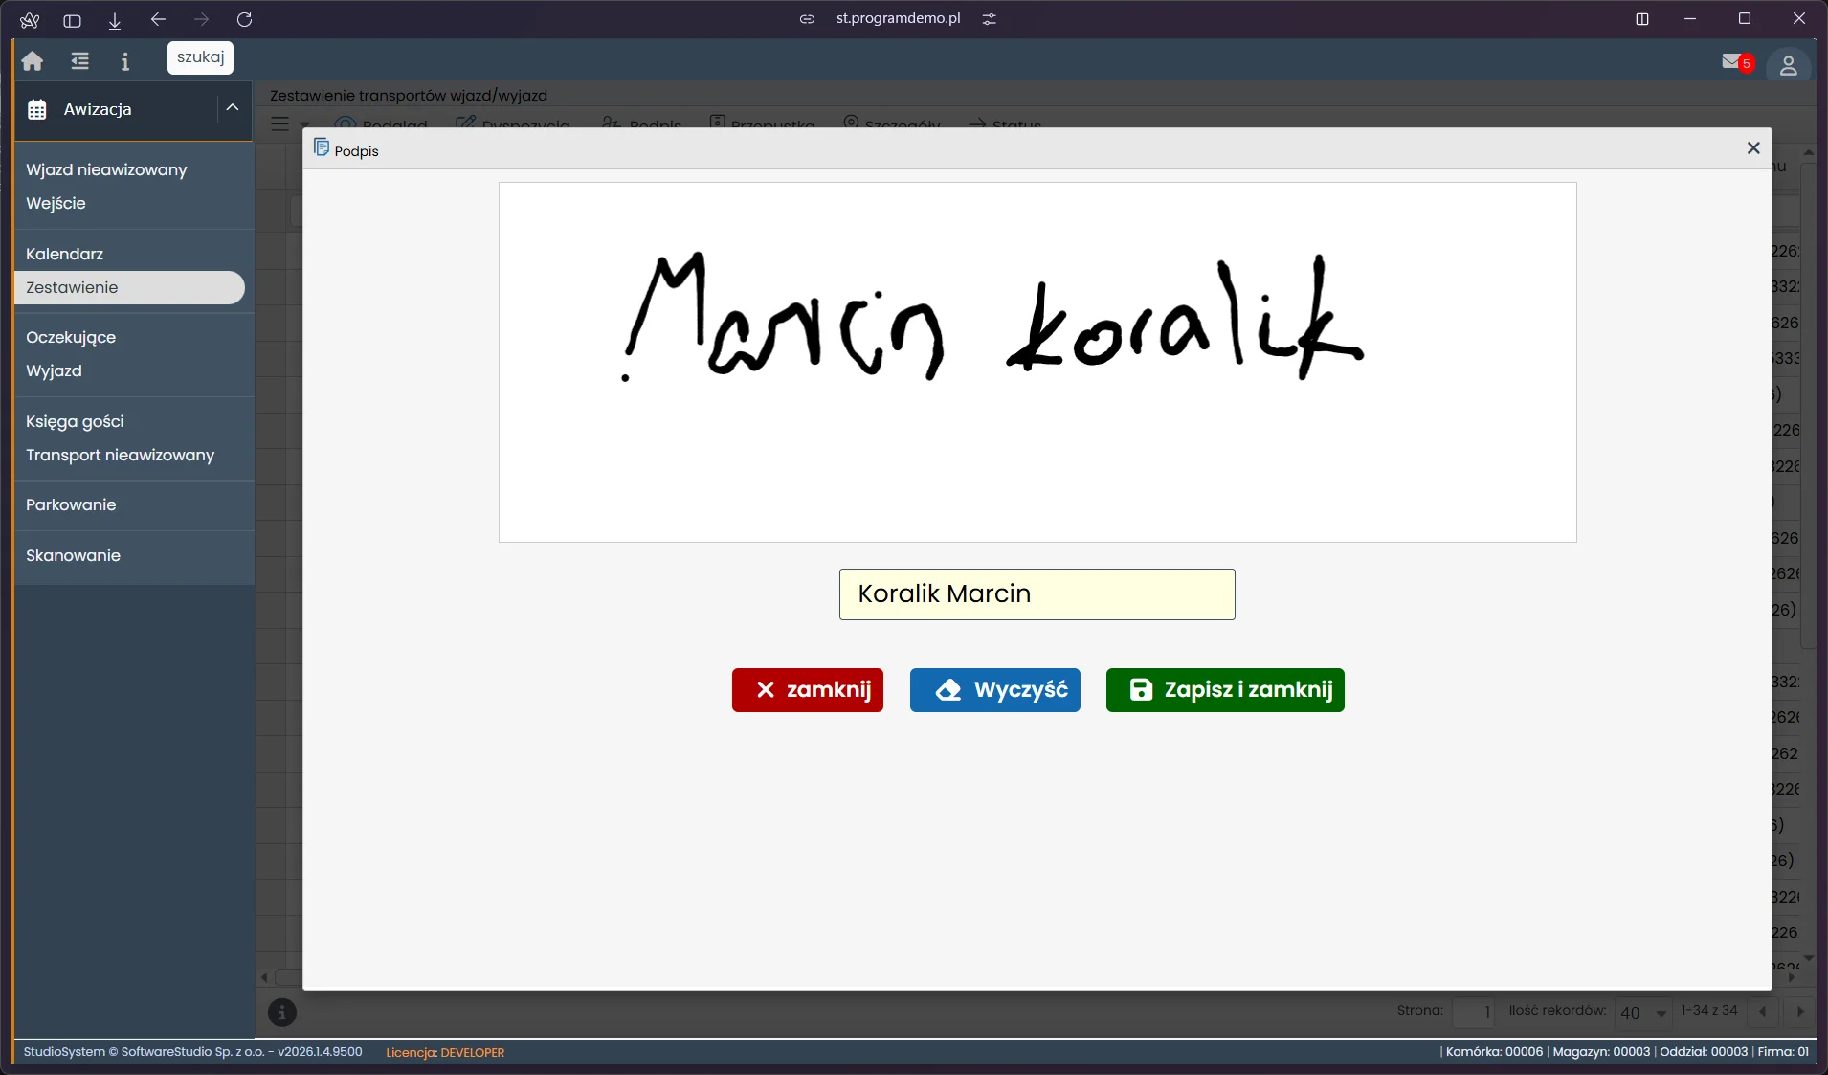Click Zapisz i zamknij button
Screen dimensions: 1828x1075
[1225, 690]
